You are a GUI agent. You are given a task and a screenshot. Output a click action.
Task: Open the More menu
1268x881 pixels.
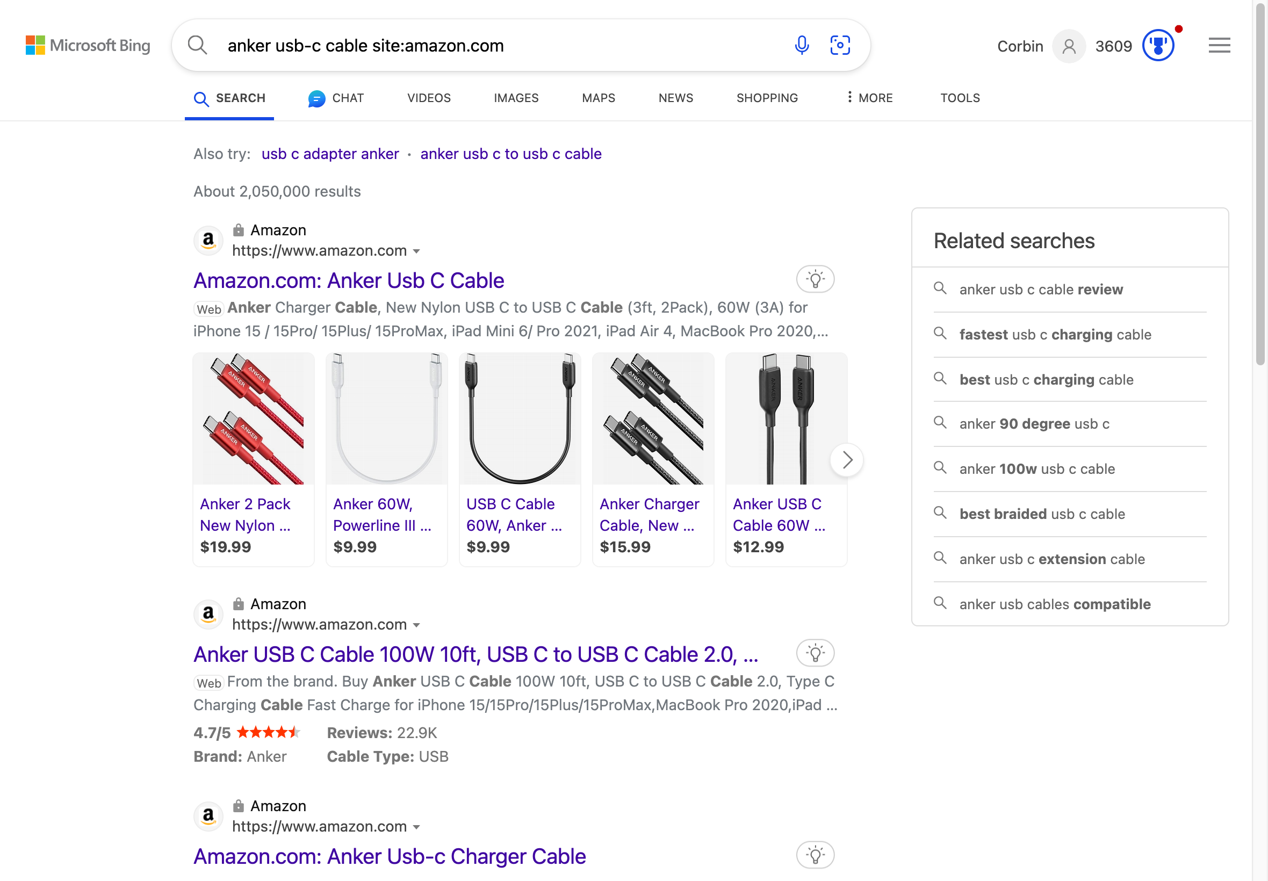pyautogui.click(x=869, y=98)
